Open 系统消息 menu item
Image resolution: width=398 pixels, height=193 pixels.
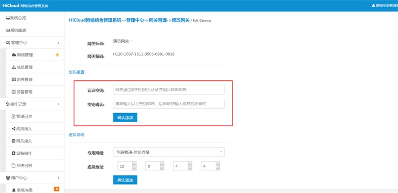[34, 190]
